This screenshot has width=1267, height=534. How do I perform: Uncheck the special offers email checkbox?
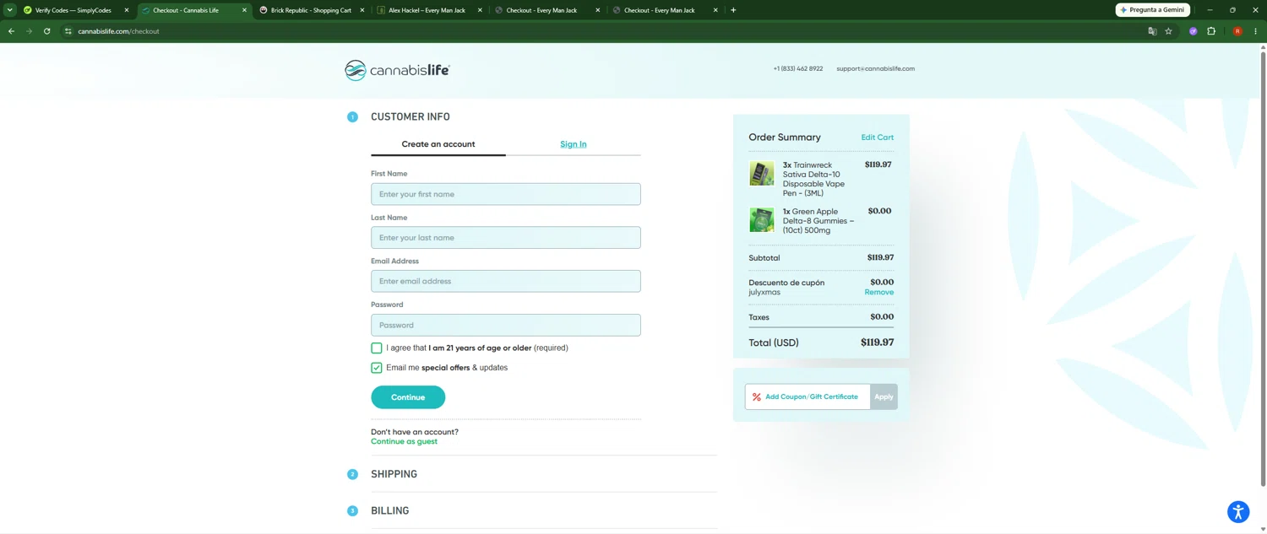click(377, 368)
